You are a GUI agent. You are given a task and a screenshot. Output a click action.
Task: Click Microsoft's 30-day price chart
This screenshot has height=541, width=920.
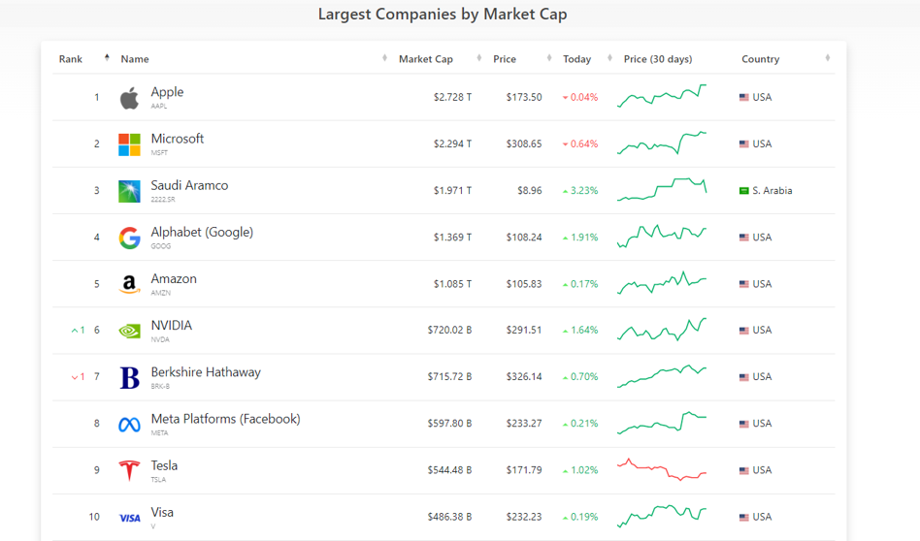point(662,143)
